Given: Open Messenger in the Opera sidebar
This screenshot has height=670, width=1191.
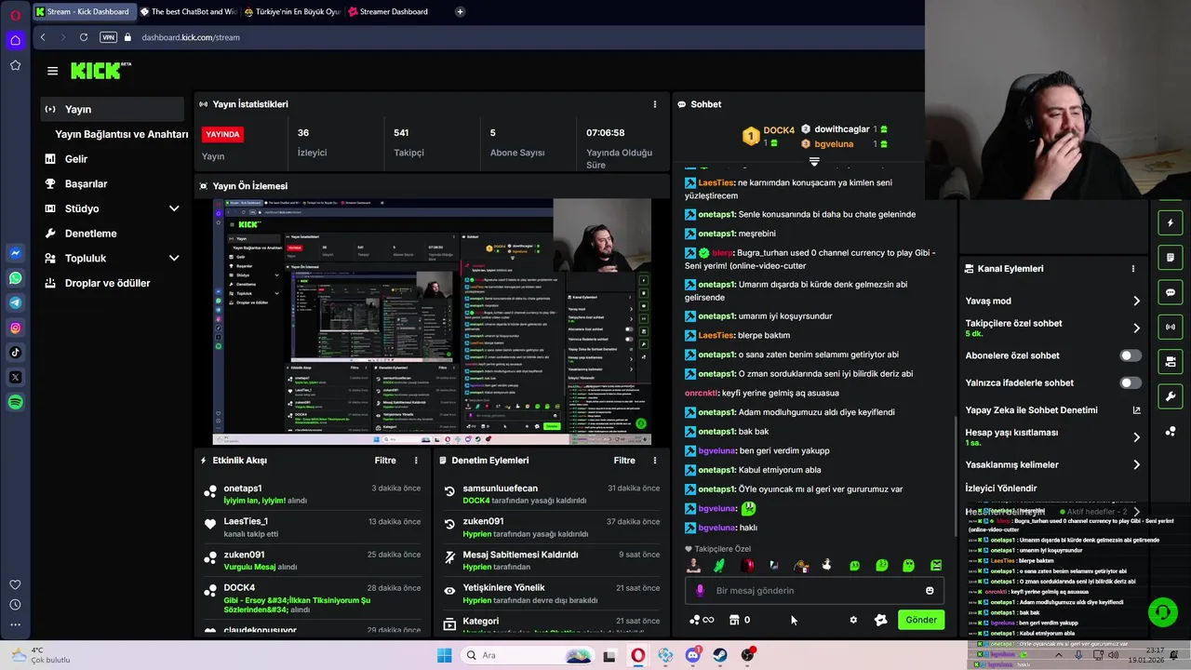Looking at the screenshot, I should click(15, 253).
